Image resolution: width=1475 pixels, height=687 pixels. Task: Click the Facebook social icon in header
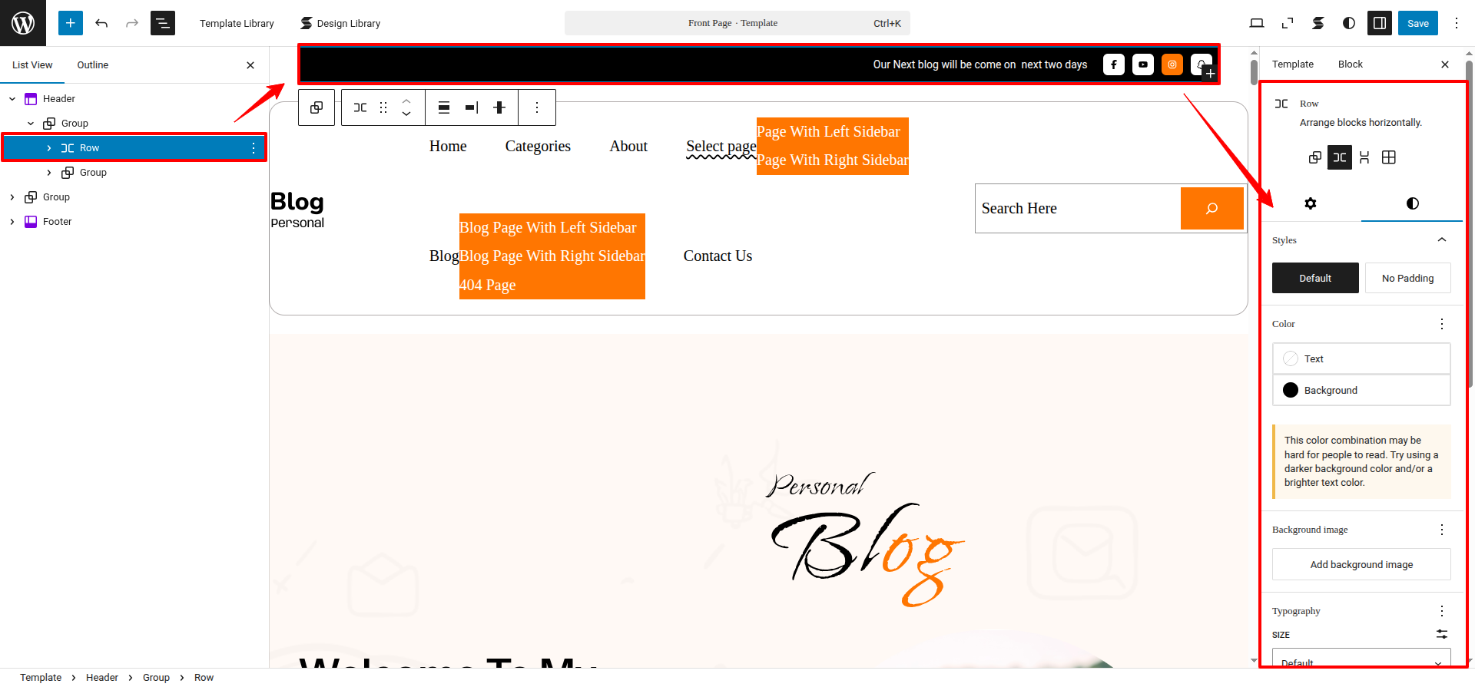(x=1113, y=64)
